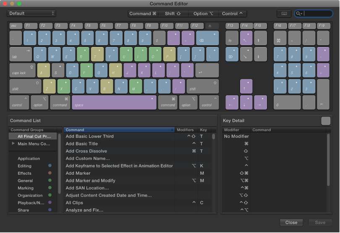Click the page down key below F15
The width and height of the screenshot is (340, 233).
(260, 54)
